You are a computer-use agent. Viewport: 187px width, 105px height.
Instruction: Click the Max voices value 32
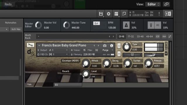tap(96, 50)
